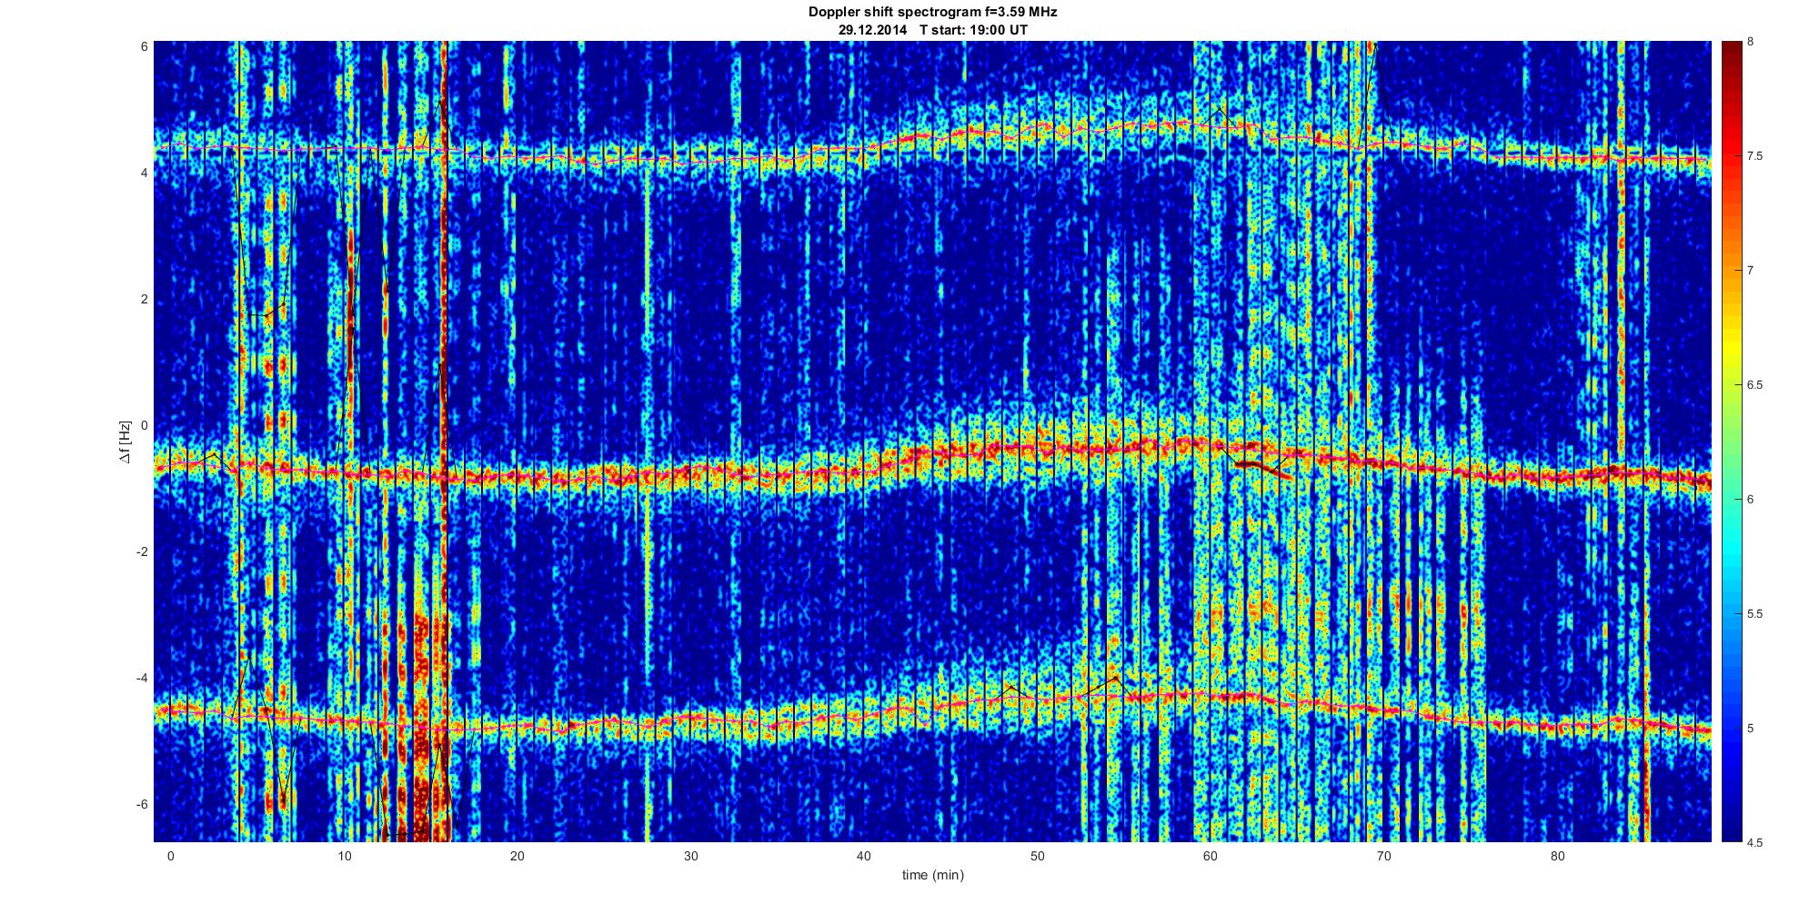
Task: Click the y-axis tick label '-4'
Action: pyautogui.click(x=141, y=678)
